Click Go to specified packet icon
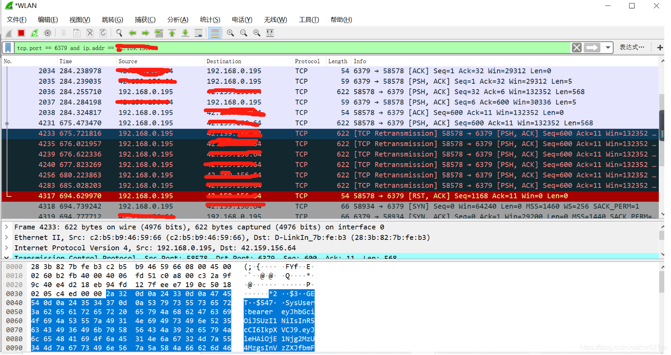 (x=159, y=33)
